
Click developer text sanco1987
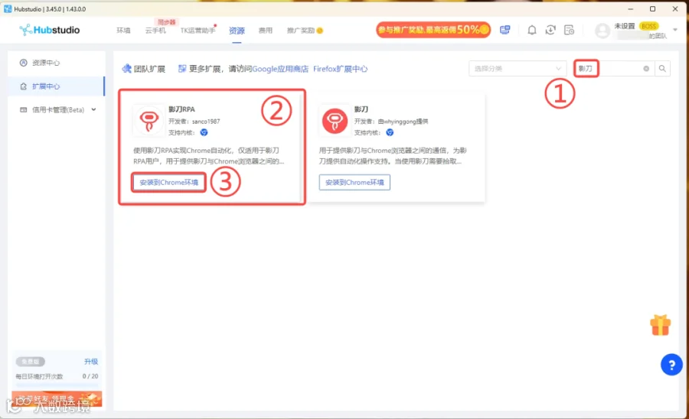206,121
